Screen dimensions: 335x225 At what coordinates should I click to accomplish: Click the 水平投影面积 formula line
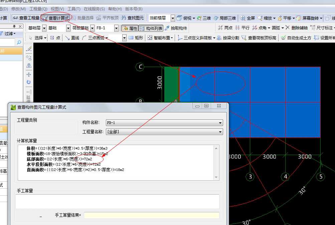[63, 164]
